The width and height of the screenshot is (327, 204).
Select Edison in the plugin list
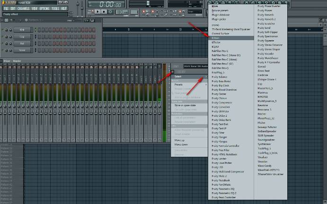(x=231, y=38)
